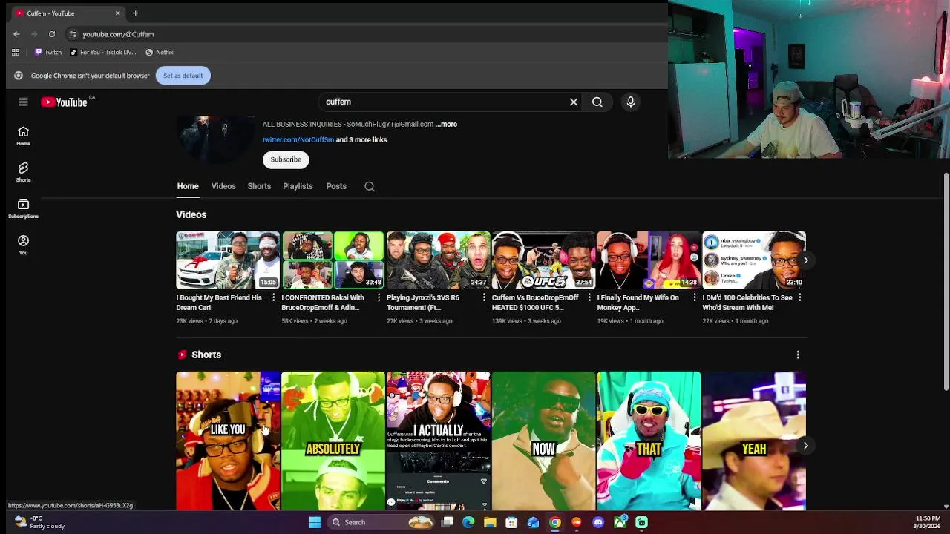Open Jynxzi's 3V3 R6 Tournament thumbnail
Image resolution: width=950 pixels, height=534 pixels.
439,260
